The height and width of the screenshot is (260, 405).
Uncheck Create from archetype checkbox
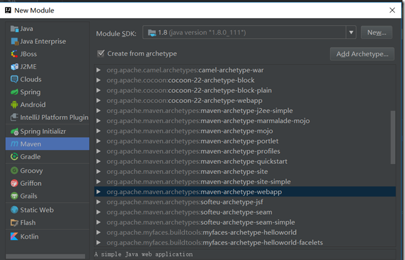(101, 53)
